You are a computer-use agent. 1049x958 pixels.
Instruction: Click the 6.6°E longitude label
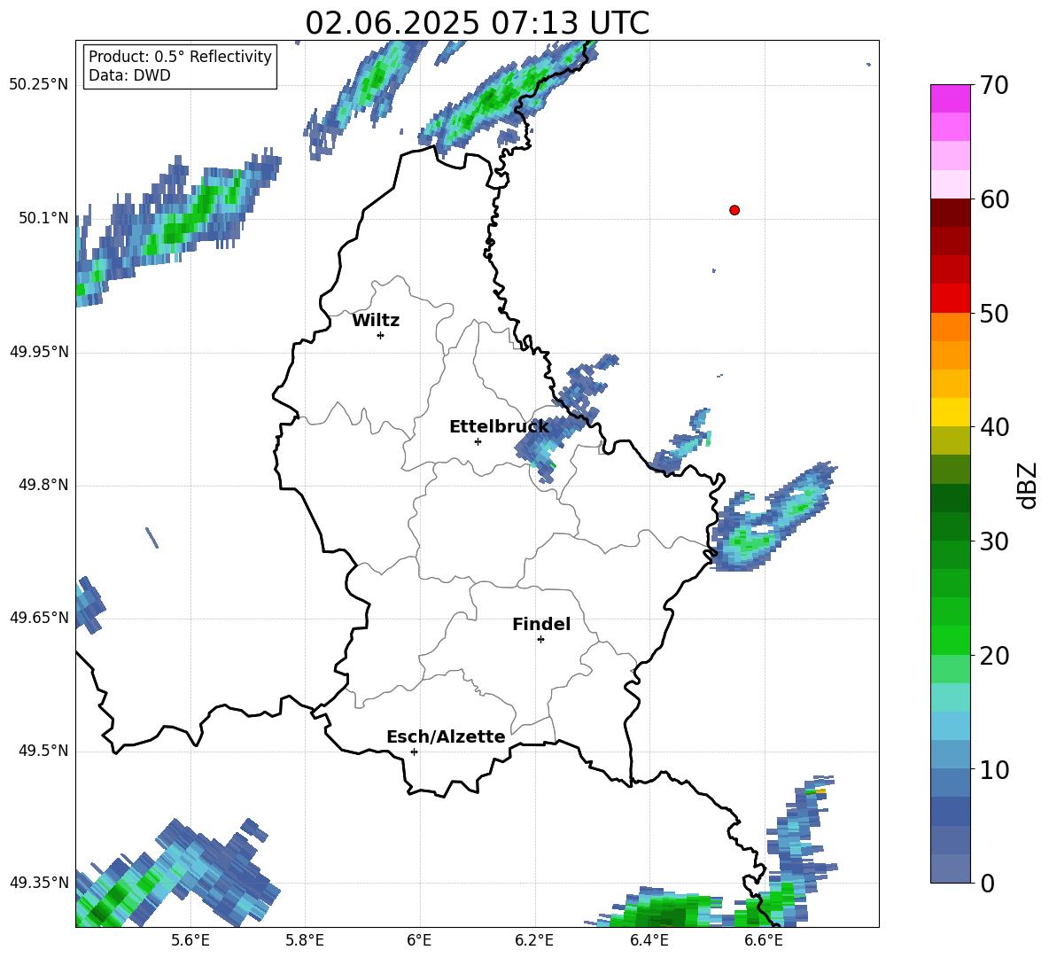(x=764, y=940)
